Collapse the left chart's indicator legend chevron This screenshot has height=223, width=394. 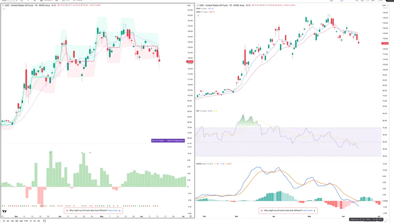[4, 9]
